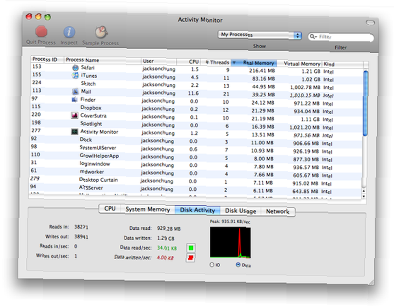394x307 pixels.
Task: Select the GrowlHelperApp process row
Action: click(x=196, y=156)
